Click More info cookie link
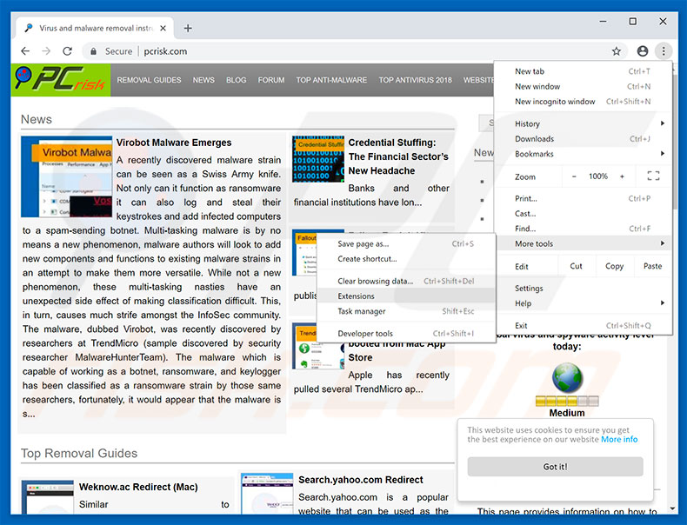Screen dimensions: 687x525 619,439
